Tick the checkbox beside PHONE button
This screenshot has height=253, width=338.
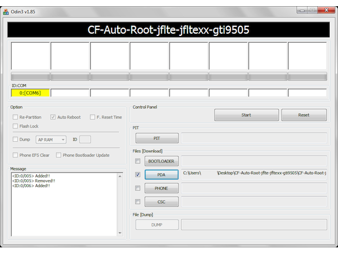[x=137, y=188]
